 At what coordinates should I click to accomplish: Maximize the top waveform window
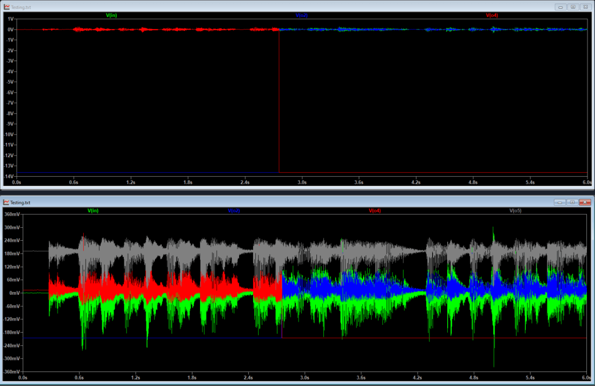coord(572,6)
